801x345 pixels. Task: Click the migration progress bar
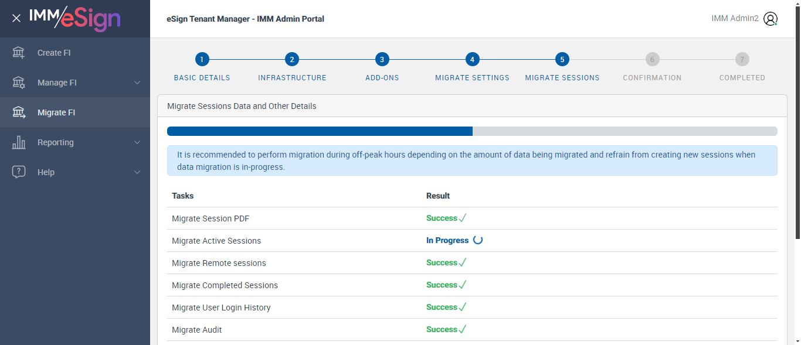(x=472, y=131)
